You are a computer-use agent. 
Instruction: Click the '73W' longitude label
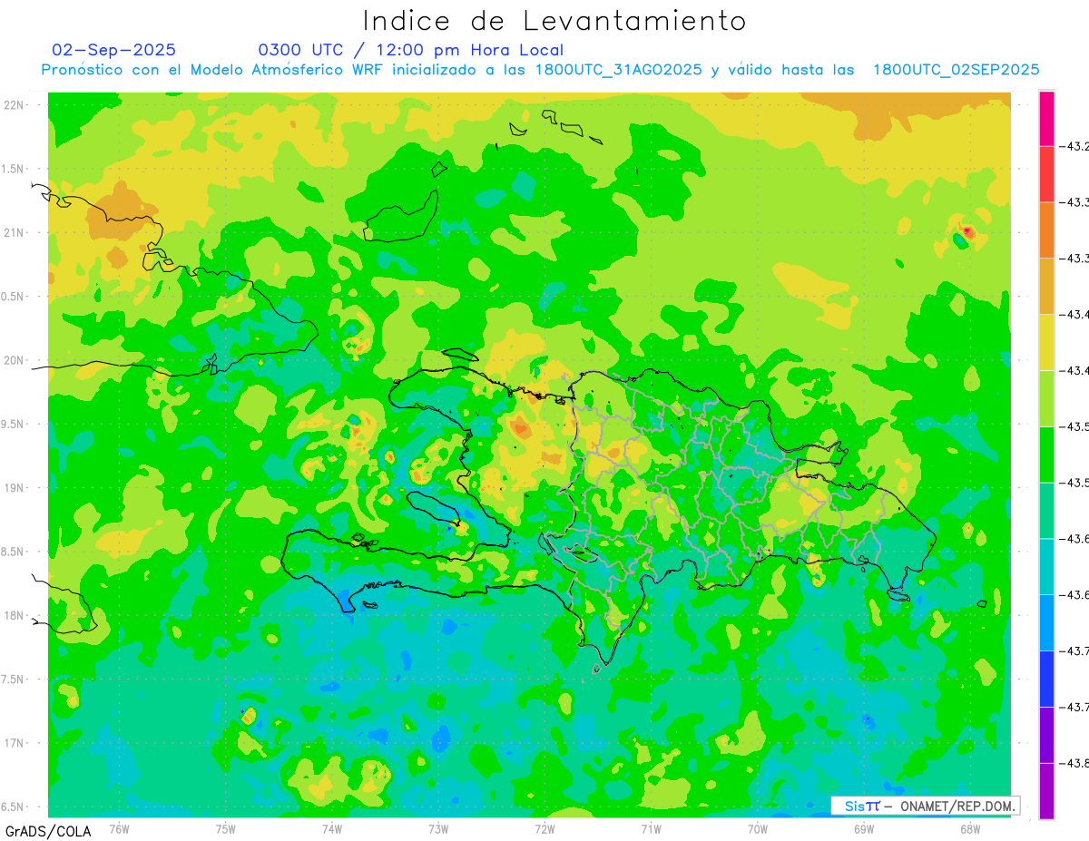click(438, 828)
